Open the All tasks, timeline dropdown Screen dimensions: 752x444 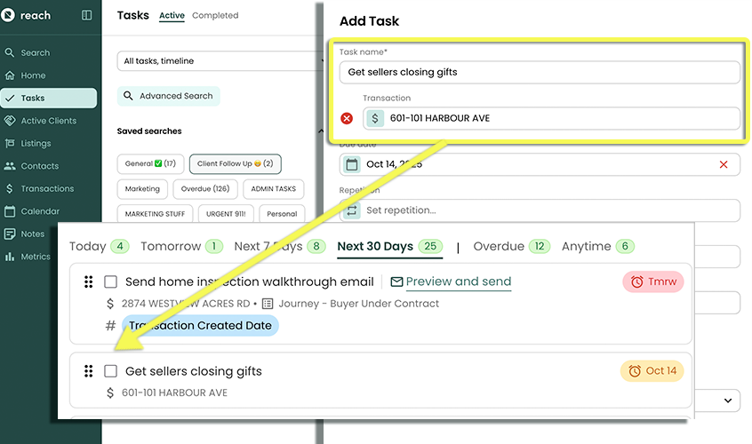[x=218, y=61]
